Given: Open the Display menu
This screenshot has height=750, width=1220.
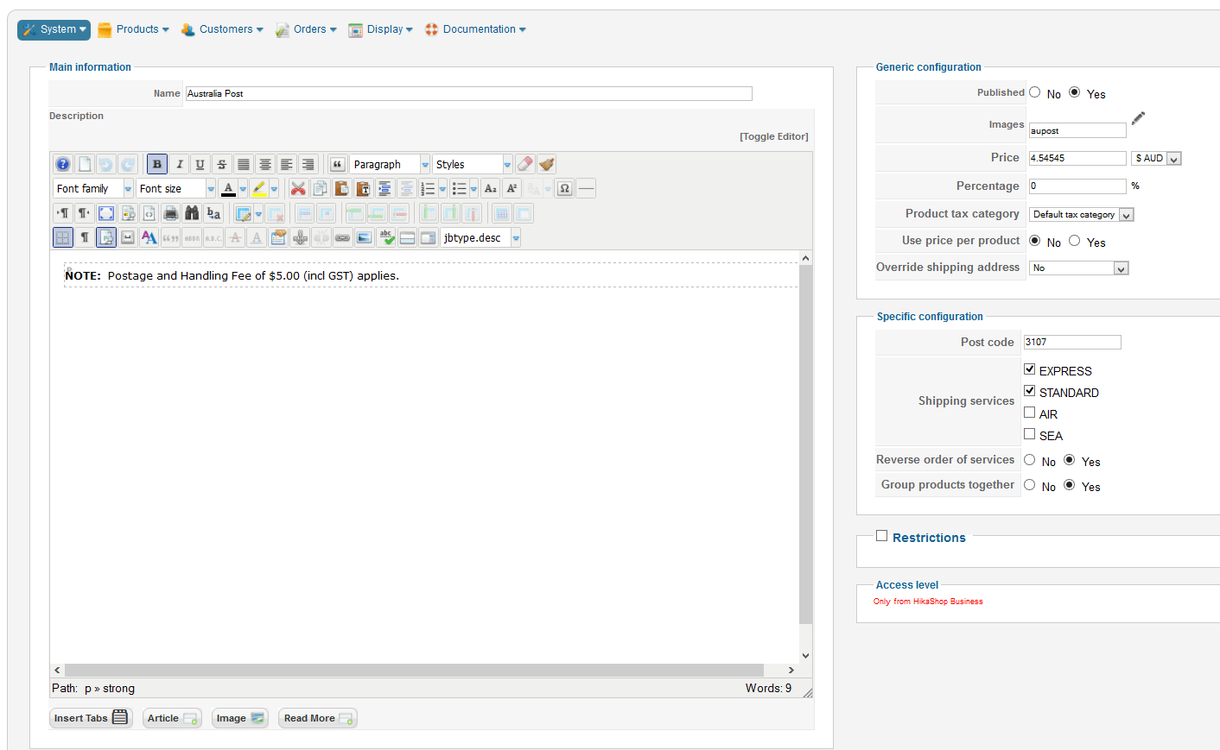Looking at the screenshot, I should (380, 29).
